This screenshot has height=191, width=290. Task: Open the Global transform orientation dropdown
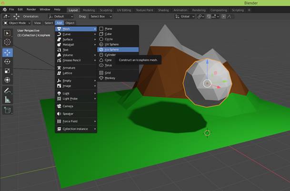(185, 17)
